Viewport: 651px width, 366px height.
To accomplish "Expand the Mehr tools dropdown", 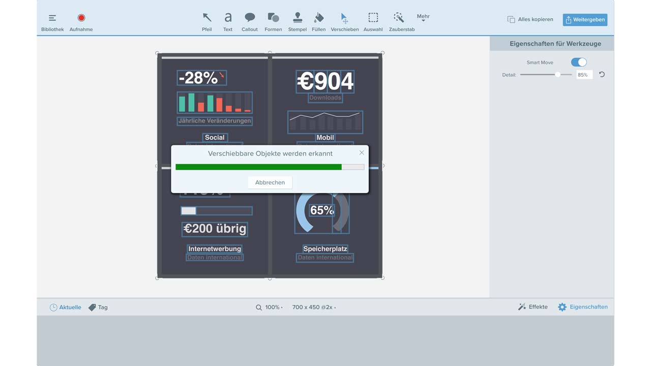I will [x=423, y=18].
